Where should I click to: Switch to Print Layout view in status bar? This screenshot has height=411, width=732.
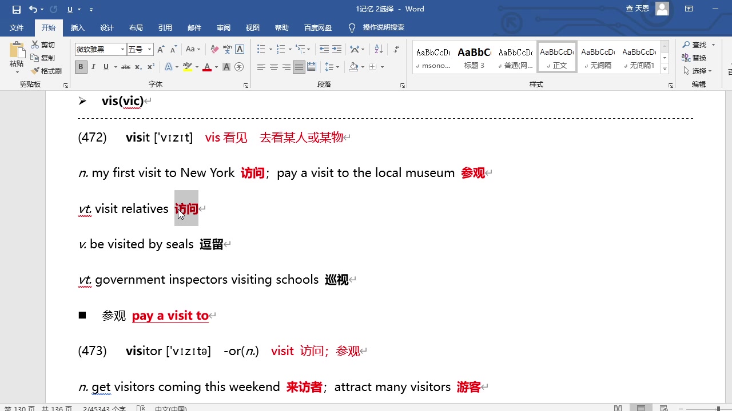point(641,408)
